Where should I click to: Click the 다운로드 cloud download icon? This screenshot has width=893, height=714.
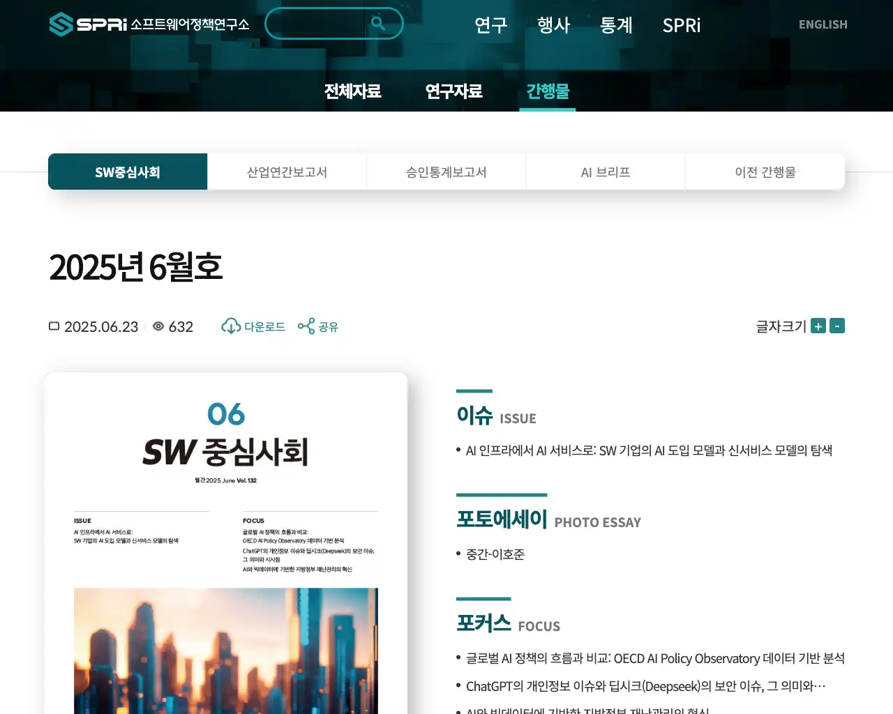(231, 326)
